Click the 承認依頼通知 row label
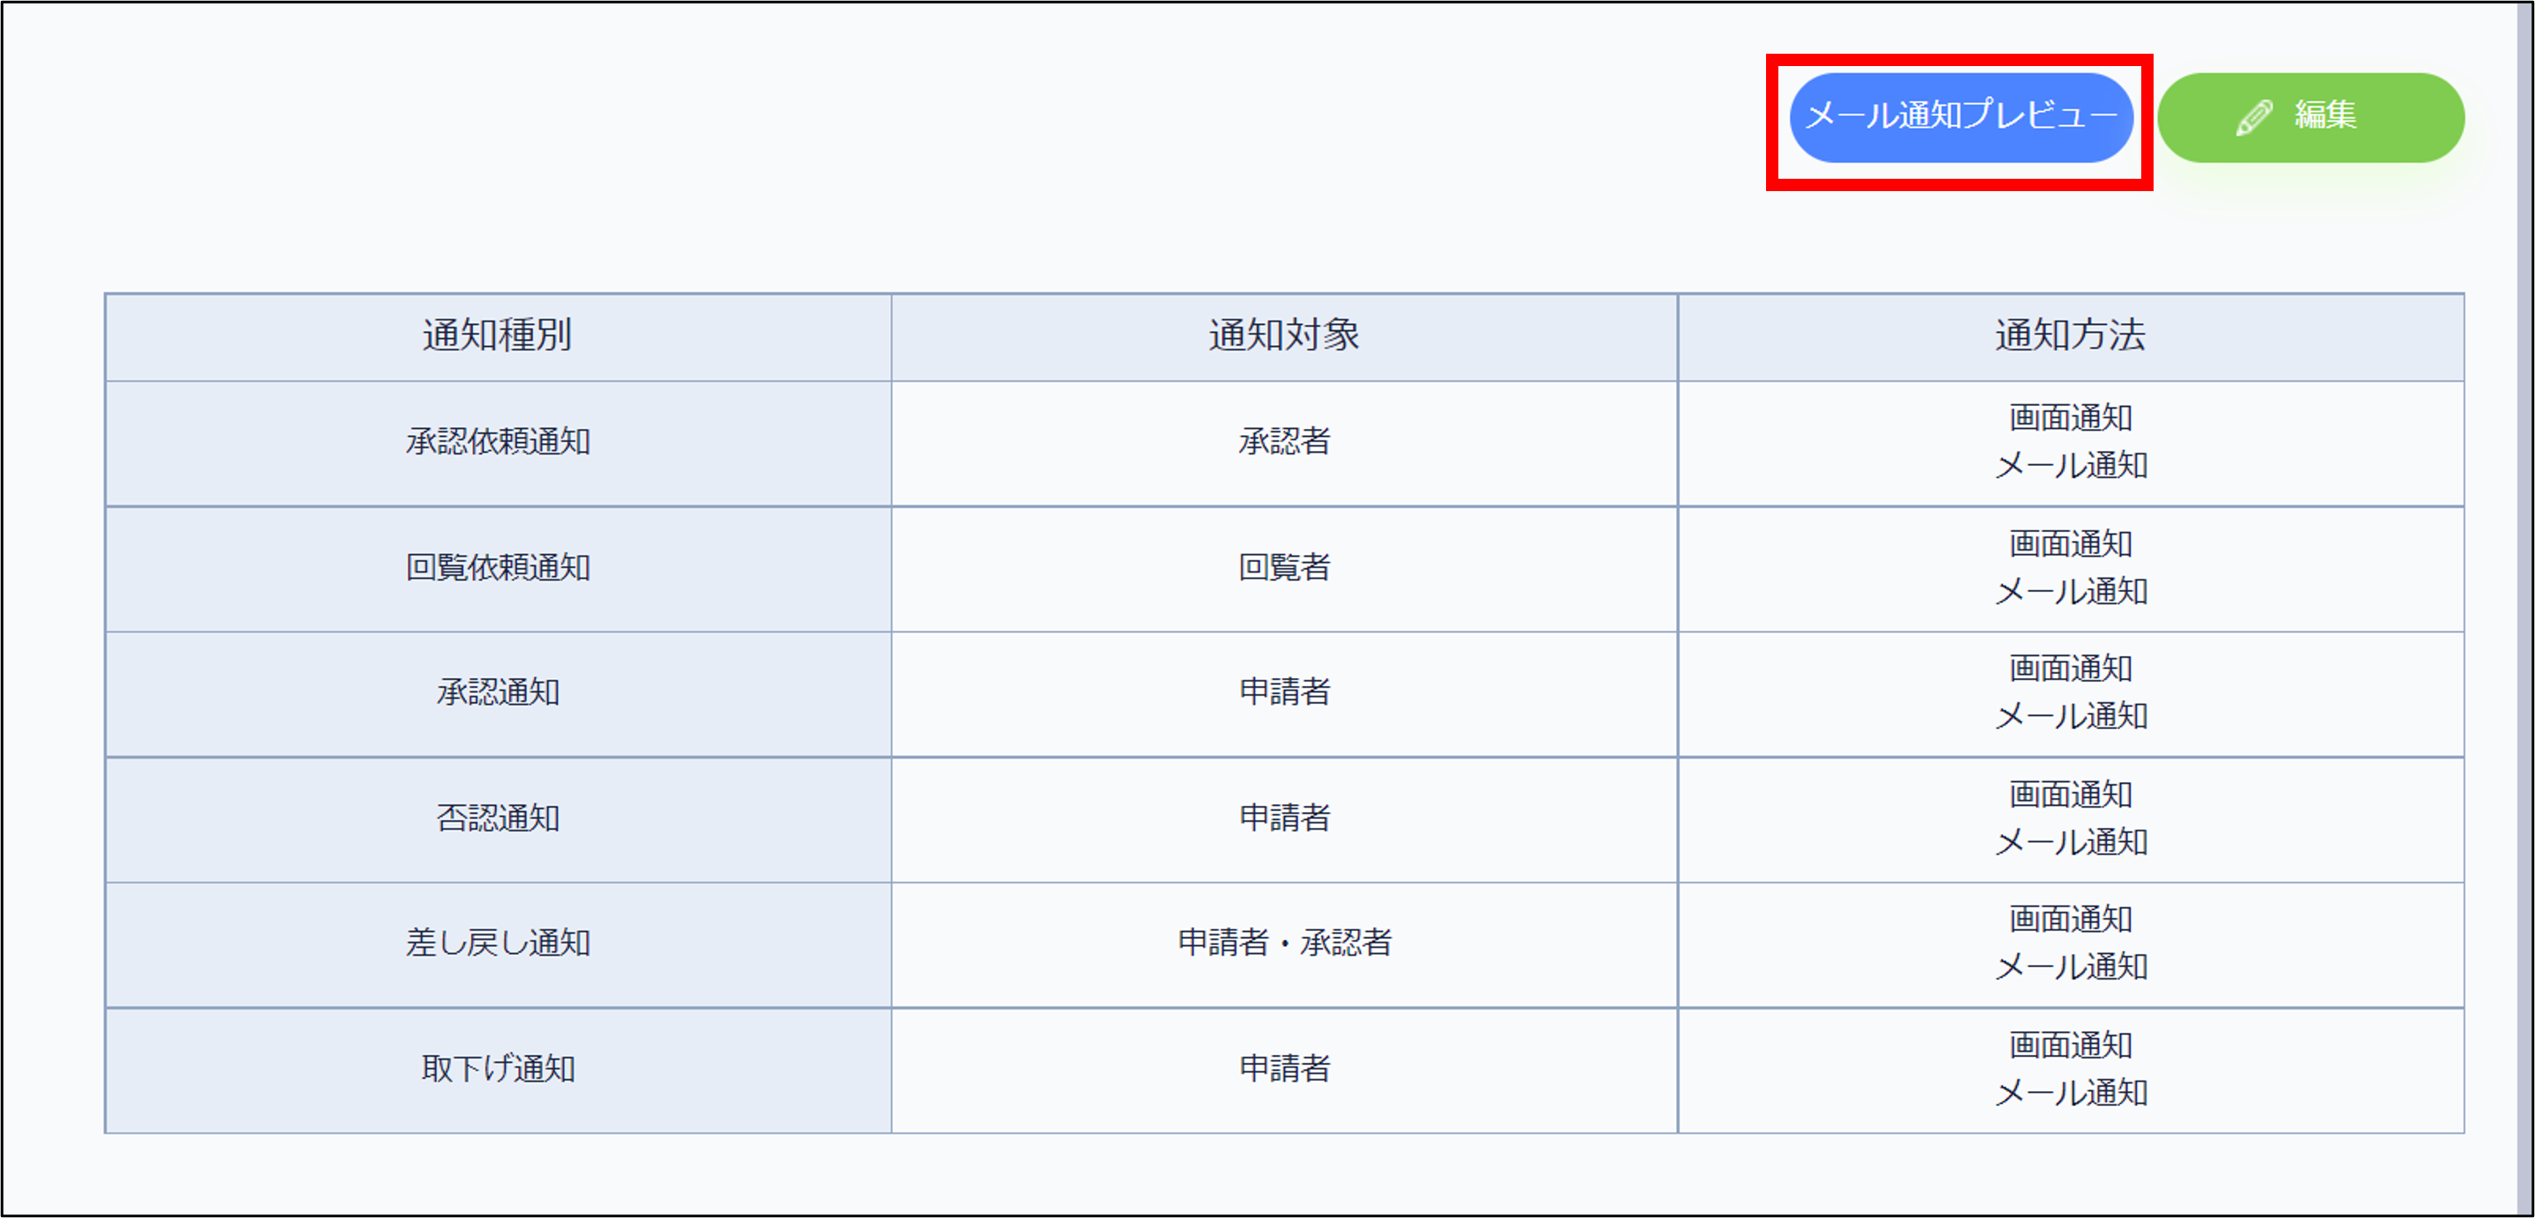This screenshot has height=1218, width=2535. [x=498, y=442]
